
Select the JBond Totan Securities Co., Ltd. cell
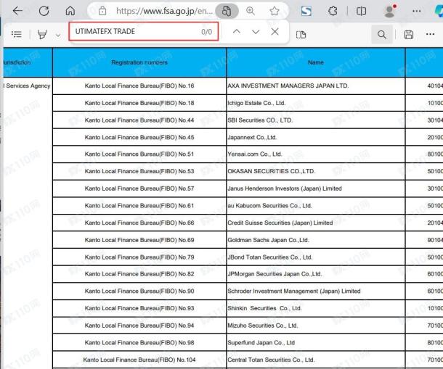316,257
